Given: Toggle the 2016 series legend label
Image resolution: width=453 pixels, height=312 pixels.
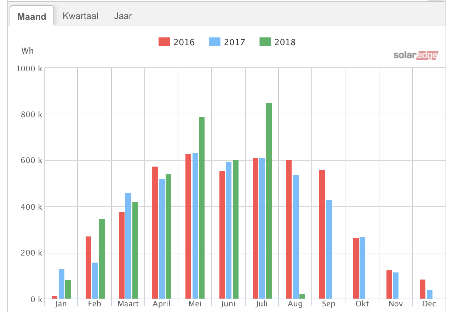Looking at the screenshot, I should 184,42.
